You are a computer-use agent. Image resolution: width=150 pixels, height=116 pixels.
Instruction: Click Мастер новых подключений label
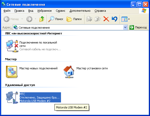point(38,68)
